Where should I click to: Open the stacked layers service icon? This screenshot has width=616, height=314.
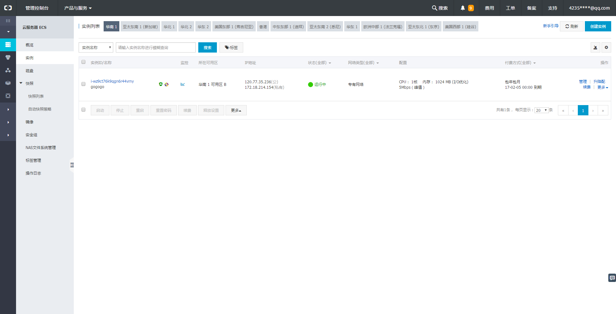pyautogui.click(x=8, y=83)
